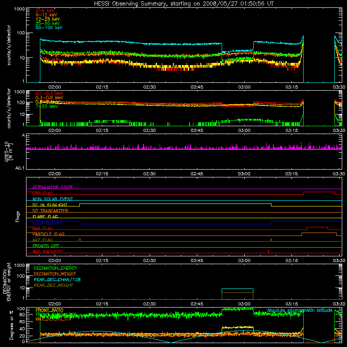Click the DECIMATION_ENERGY legend label
347x347 pixels.
pos(56,268)
